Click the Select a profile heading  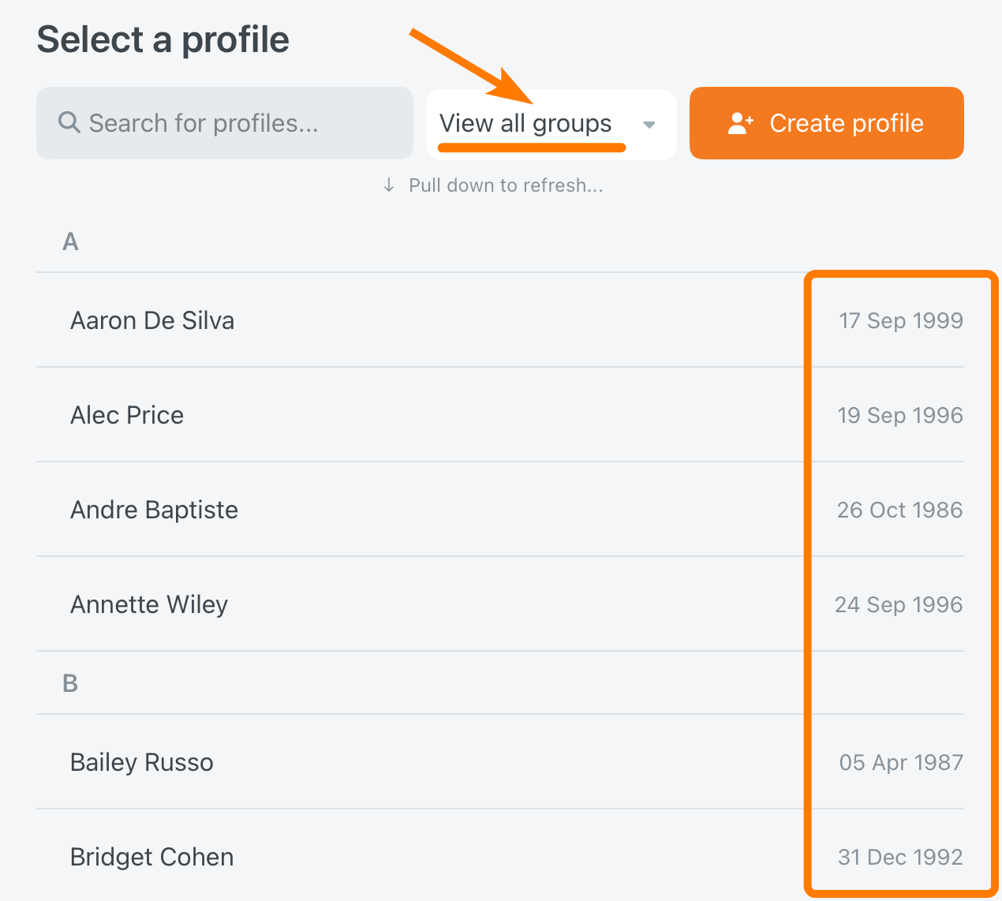point(163,39)
